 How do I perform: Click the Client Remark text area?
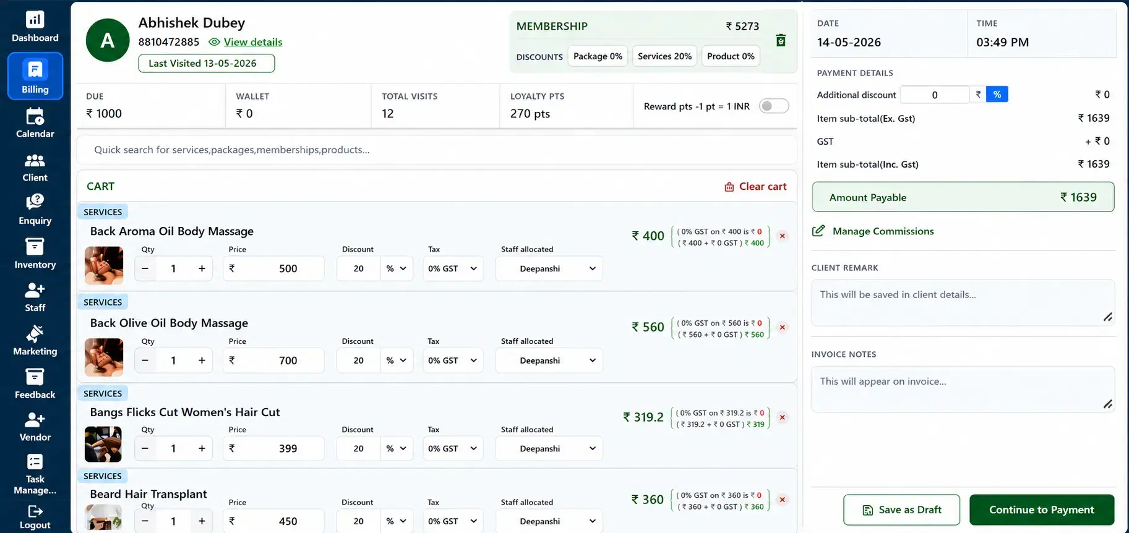pos(963,303)
